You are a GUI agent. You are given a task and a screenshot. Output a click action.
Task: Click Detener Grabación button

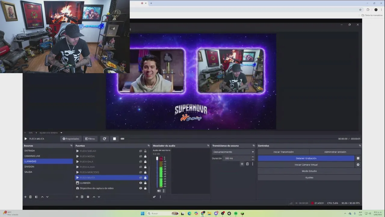tap(306, 158)
